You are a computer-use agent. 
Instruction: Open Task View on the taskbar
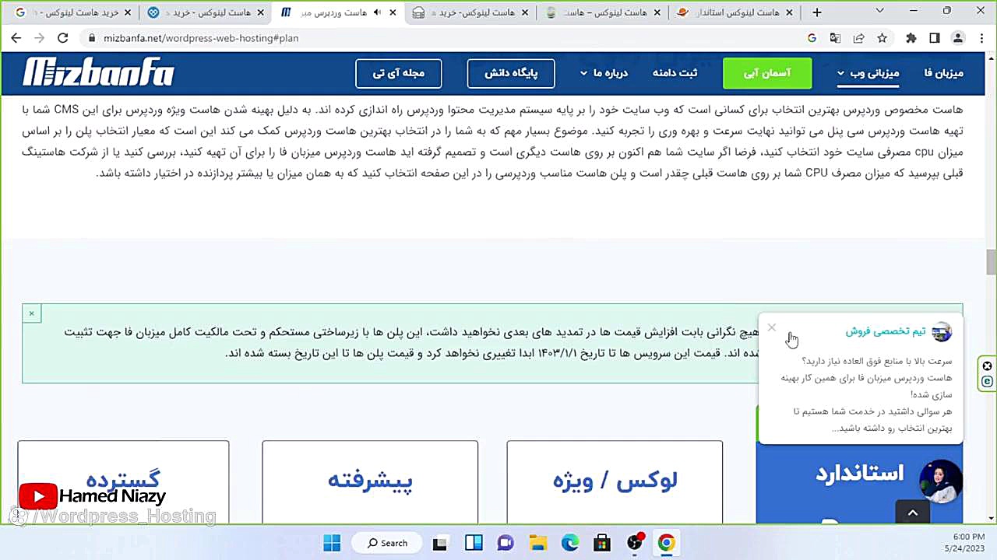[x=440, y=543]
